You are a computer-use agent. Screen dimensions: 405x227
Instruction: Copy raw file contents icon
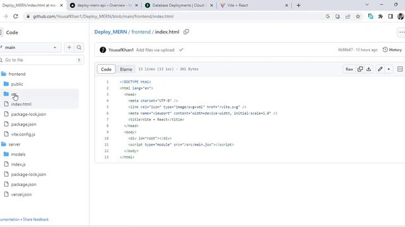360,69
